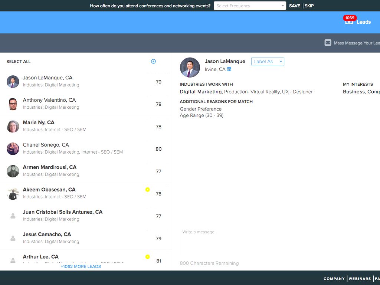The height and width of the screenshot is (285, 380).
Task: Click the yellow status dot next to Arthur Lee
Action: coord(147,257)
